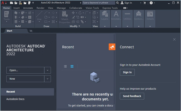Select the Rotate tool in Modify panel

pyautogui.click(x=80, y=13)
